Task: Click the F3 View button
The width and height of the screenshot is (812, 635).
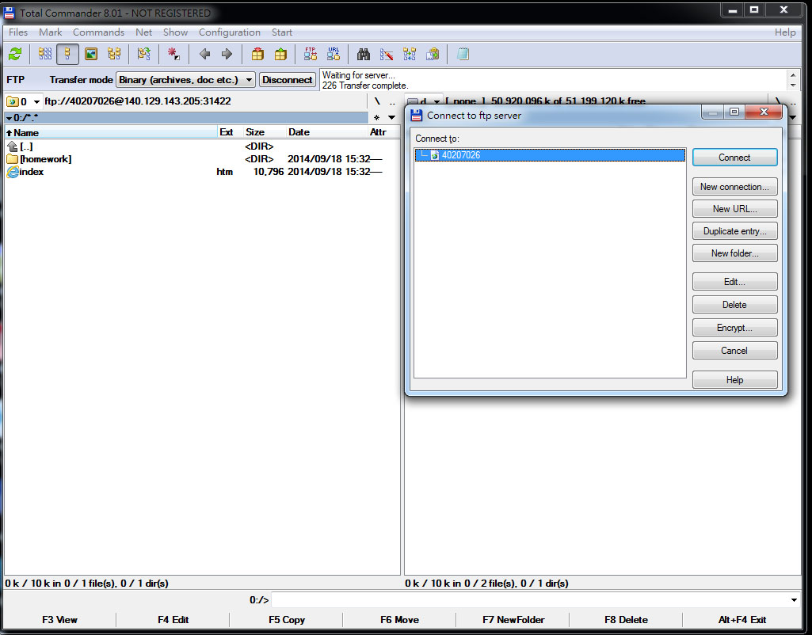Action: point(59,619)
